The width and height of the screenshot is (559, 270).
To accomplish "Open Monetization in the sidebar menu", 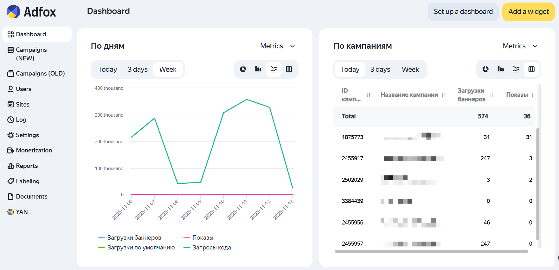I will tap(34, 150).
